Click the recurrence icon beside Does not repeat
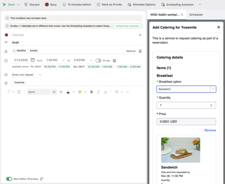Viewport: 225px width, 184px height. 6,75
